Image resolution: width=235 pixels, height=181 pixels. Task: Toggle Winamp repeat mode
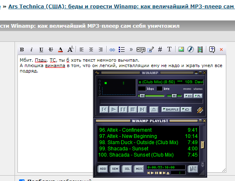pos(186,110)
